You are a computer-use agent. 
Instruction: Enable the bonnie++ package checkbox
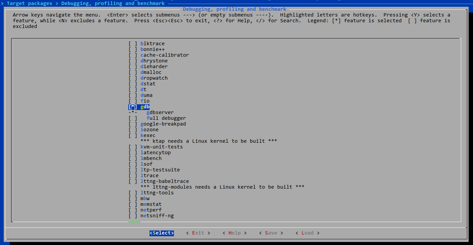[x=133, y=49]
